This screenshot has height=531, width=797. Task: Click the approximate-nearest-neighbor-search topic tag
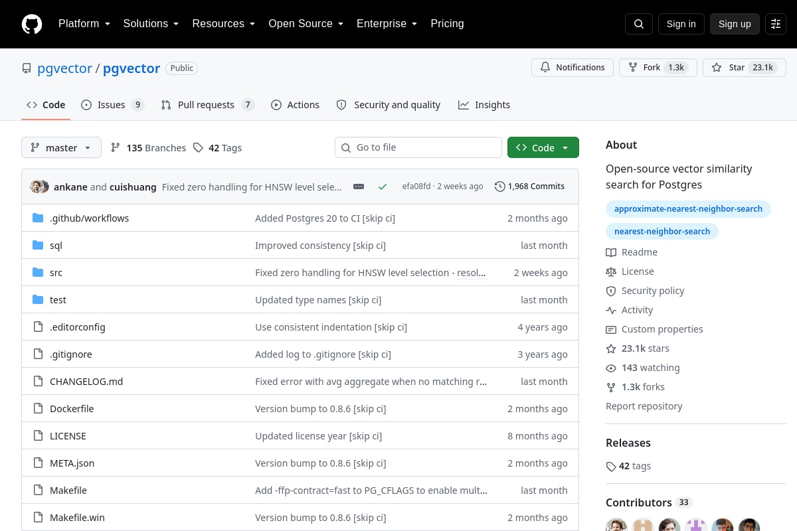pos(688,209)
